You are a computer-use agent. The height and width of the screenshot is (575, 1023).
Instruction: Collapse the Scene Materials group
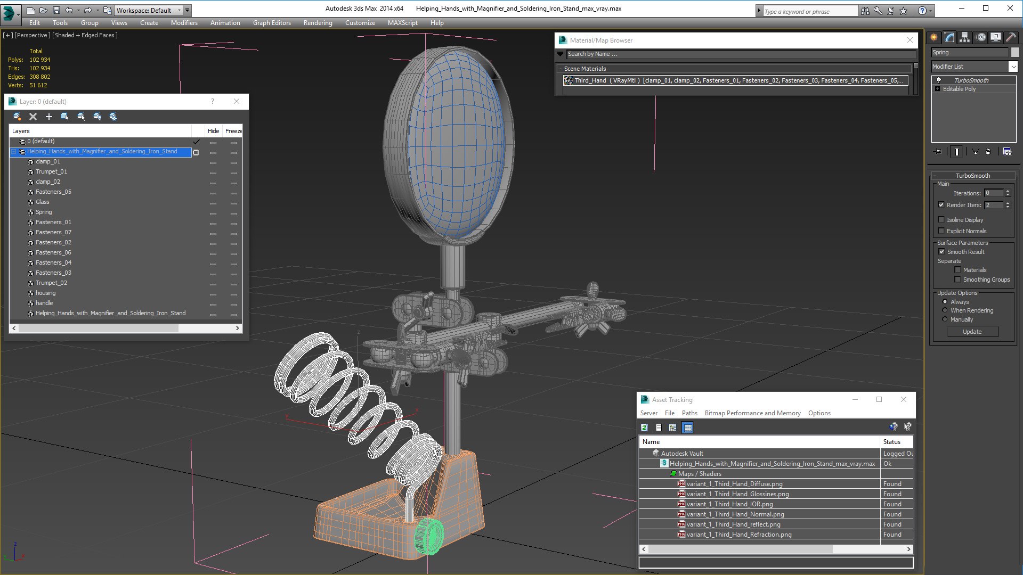click(x=561, y=69)
